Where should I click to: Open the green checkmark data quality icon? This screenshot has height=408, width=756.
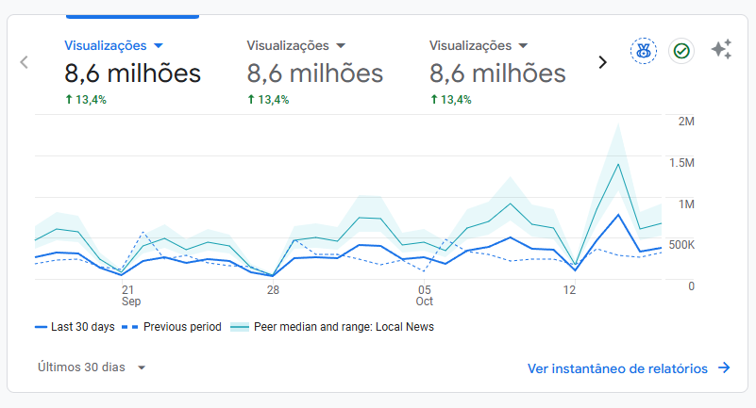(x=680, y=51)
